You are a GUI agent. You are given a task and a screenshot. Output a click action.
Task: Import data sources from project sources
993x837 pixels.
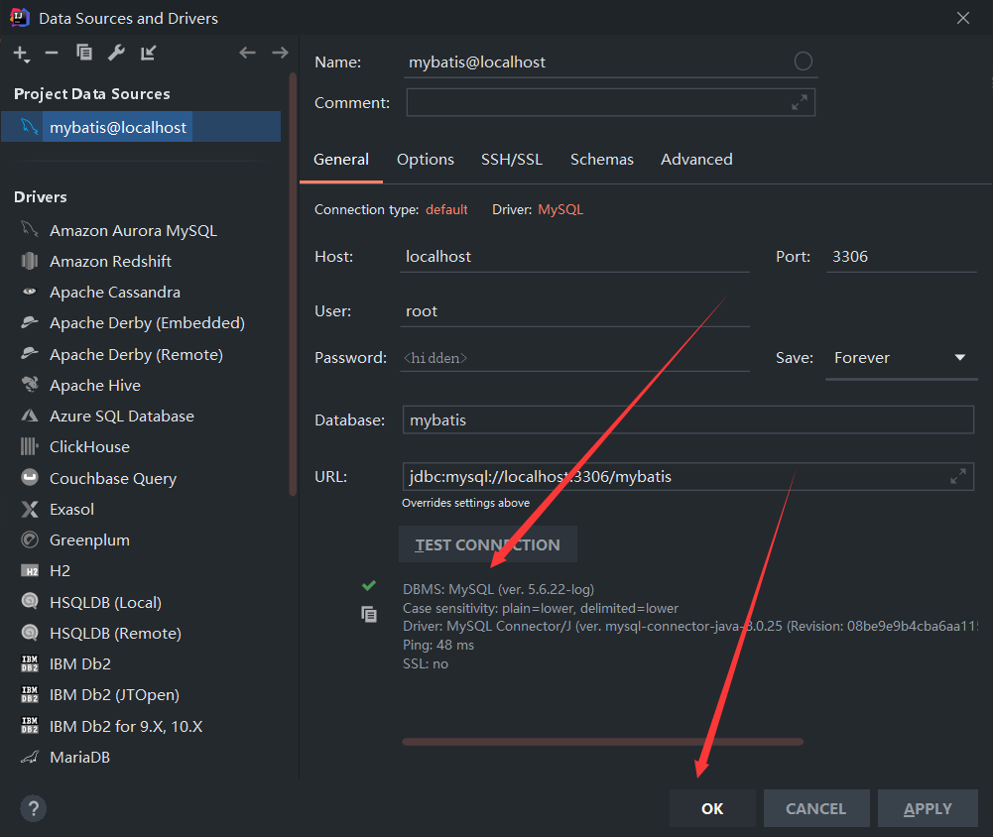147,53
